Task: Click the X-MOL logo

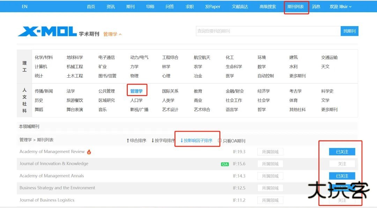Action: tap(47, 32)
